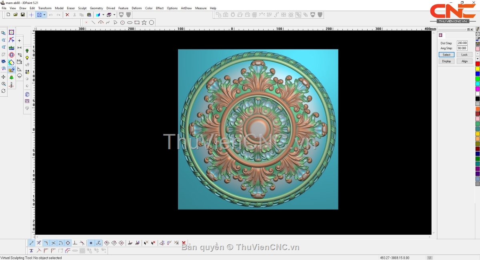Toggle the endpoint snap button
480x260 pixels.
click(x=32, y=243)
